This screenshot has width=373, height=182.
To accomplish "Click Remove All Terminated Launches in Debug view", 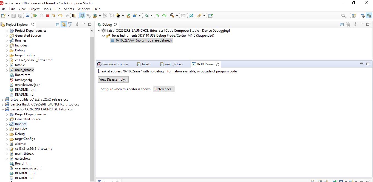I will [x=348, y=24].
